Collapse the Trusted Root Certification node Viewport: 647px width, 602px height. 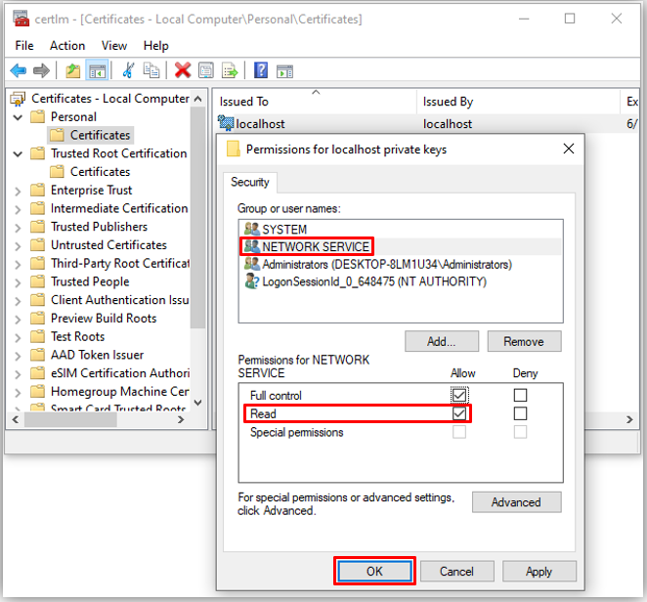(x=18, y=153)
